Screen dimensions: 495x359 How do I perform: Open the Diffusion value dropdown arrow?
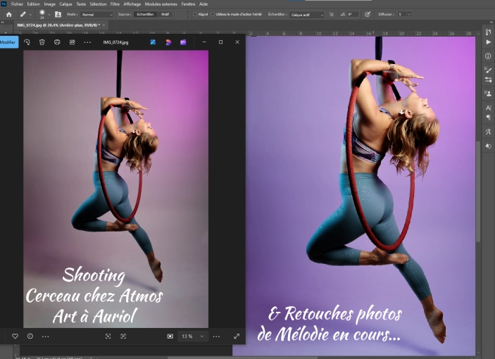coord(409,15)
